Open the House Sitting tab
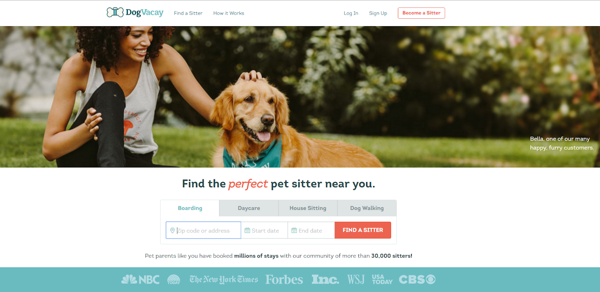Image resolution: width=600 pixels, height=292 pixels. pos(308,208)
